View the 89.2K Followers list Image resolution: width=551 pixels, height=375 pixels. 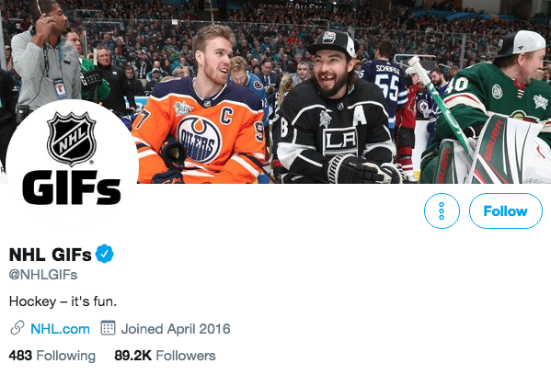click(165, 356)
